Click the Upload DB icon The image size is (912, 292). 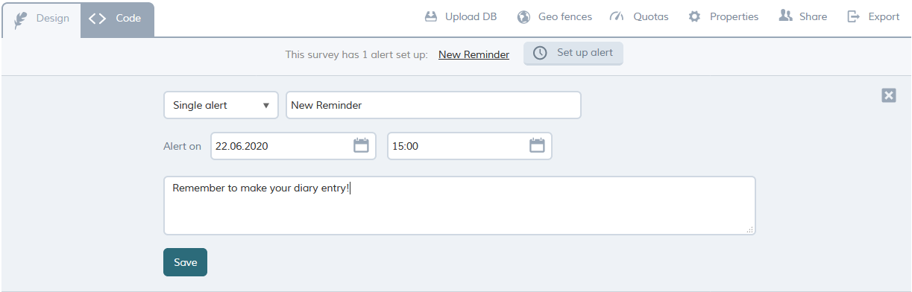tap(431, 16)
